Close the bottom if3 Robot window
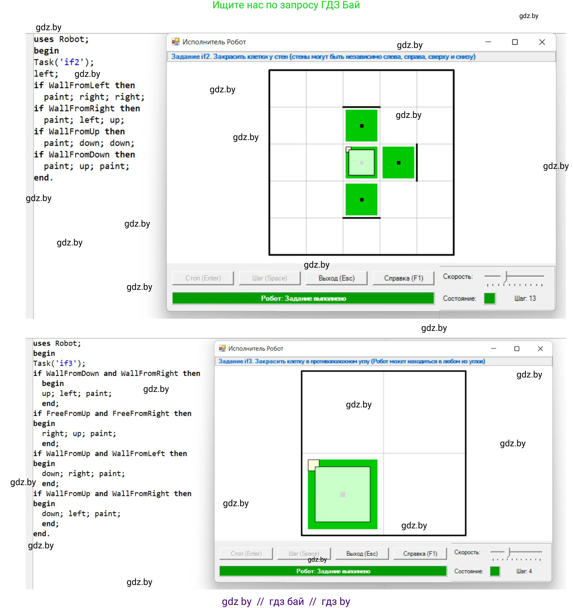 coord(540,349)
